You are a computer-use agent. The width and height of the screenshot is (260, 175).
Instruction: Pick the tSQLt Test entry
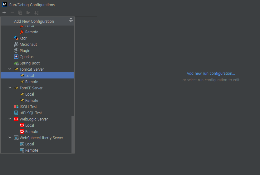37,107
